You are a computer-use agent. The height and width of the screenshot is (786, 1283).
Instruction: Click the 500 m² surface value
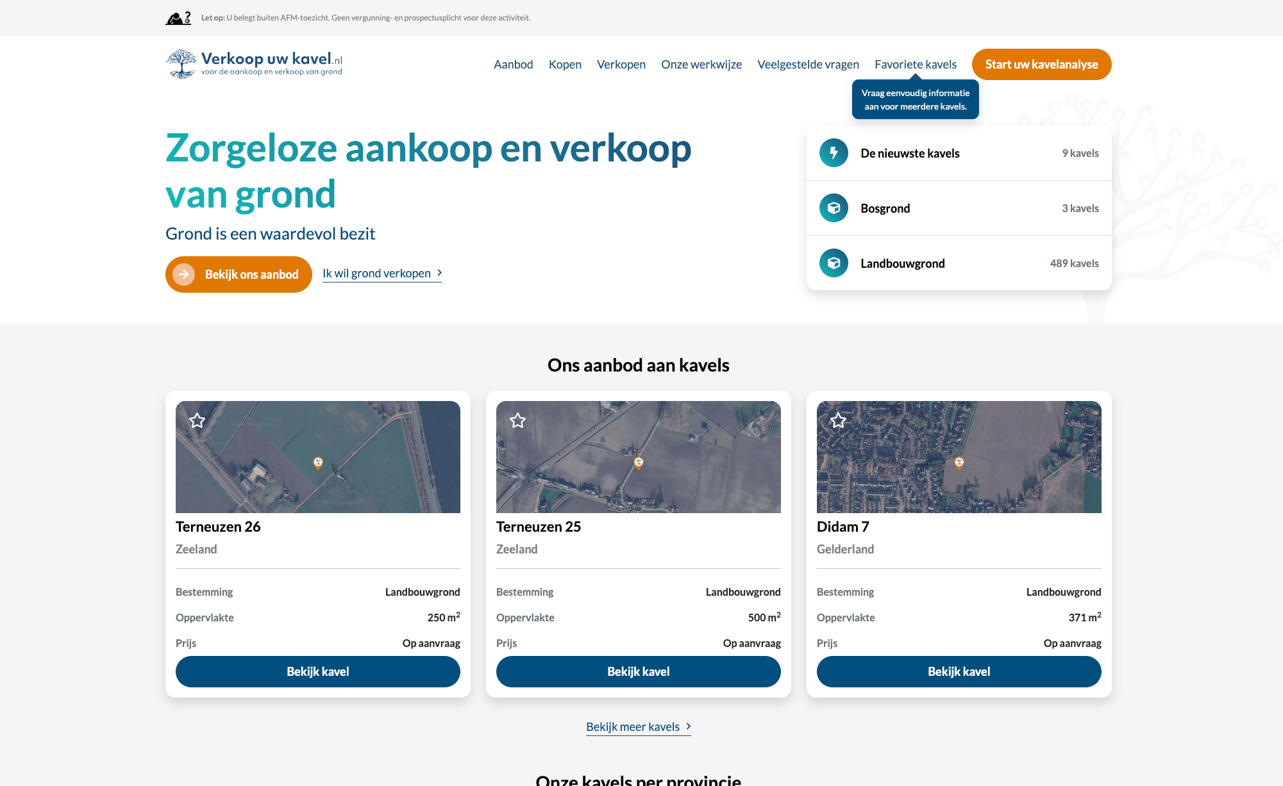(764, 617)
